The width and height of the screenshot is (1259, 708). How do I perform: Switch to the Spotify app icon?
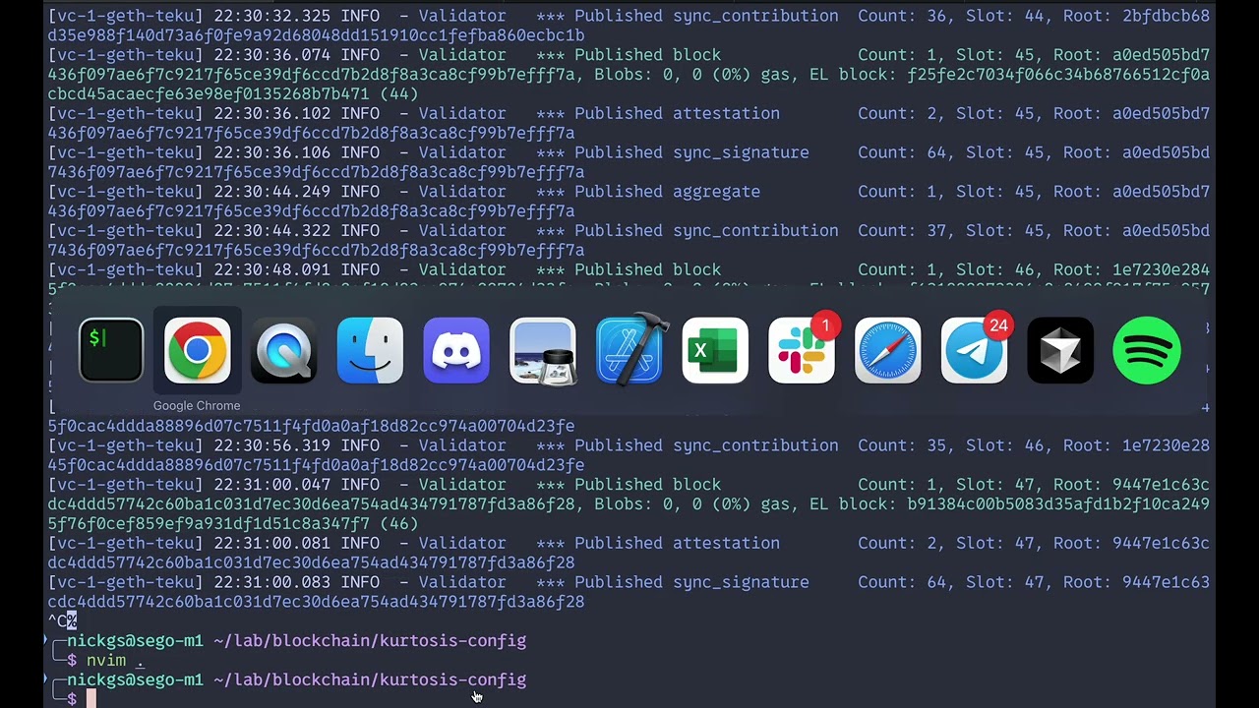(x=1147, y=350)
